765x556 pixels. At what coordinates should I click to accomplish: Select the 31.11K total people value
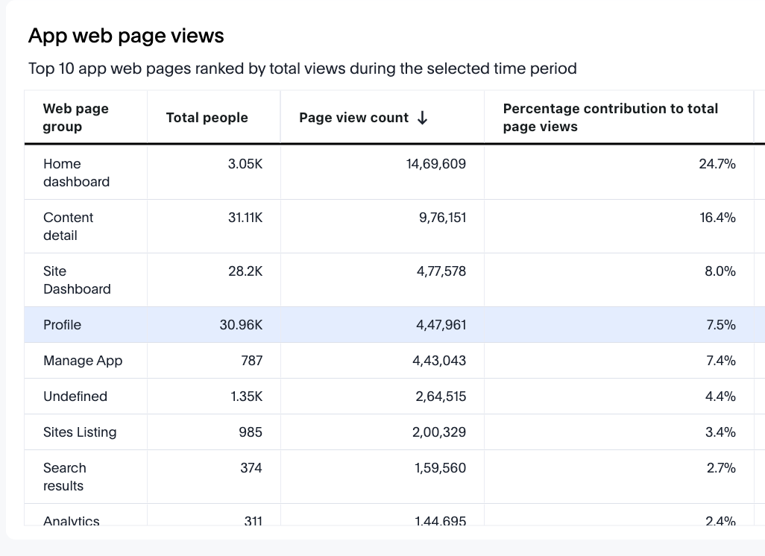point(245,218)
